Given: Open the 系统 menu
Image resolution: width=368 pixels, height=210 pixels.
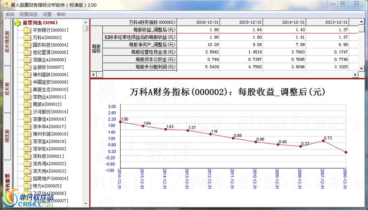Looking at the screenshot, I should pos(10,14).
